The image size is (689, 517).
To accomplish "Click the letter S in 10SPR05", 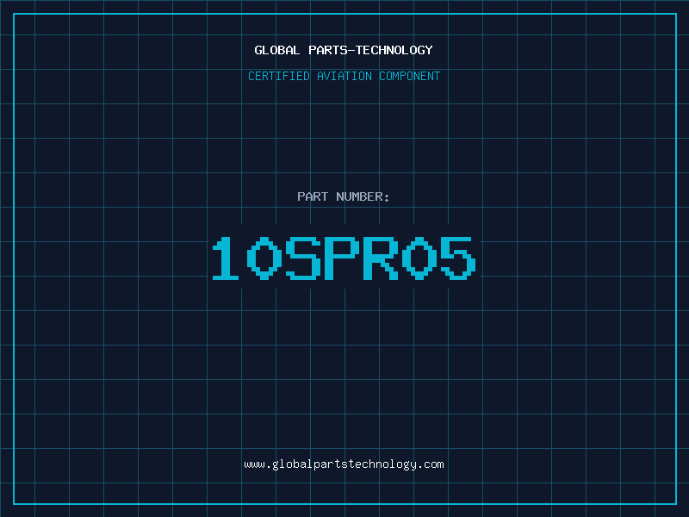I will (x=303, y=258).
